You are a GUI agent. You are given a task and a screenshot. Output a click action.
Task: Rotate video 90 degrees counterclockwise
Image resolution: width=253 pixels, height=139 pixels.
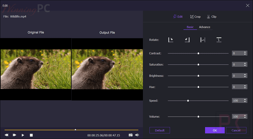(x=187, y=40)
